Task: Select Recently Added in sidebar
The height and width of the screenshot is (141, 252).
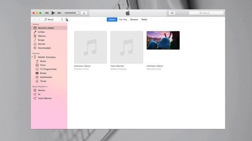Action: coord(49,28)
